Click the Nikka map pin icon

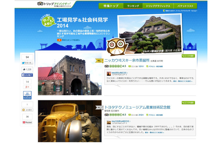(147, 66)
